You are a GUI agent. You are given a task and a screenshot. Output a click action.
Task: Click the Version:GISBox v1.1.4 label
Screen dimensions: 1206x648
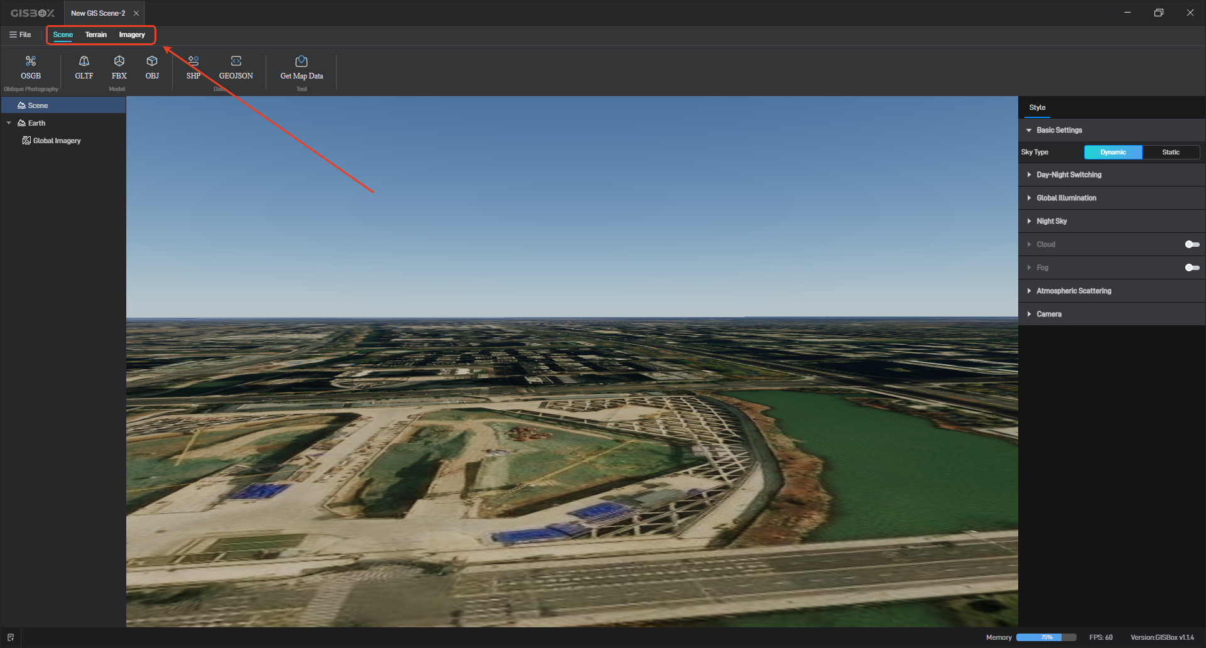(x=1162, y=637)
